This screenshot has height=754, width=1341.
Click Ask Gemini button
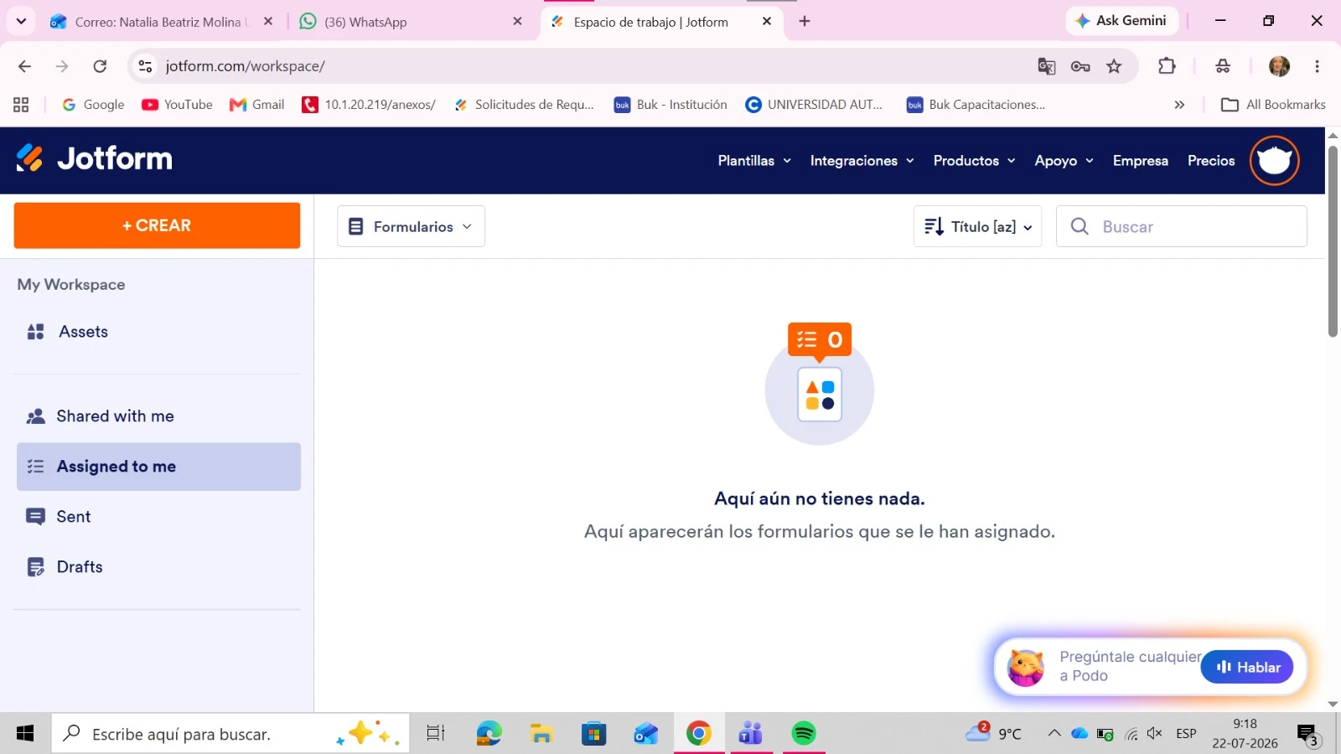tap(1121, 21)
